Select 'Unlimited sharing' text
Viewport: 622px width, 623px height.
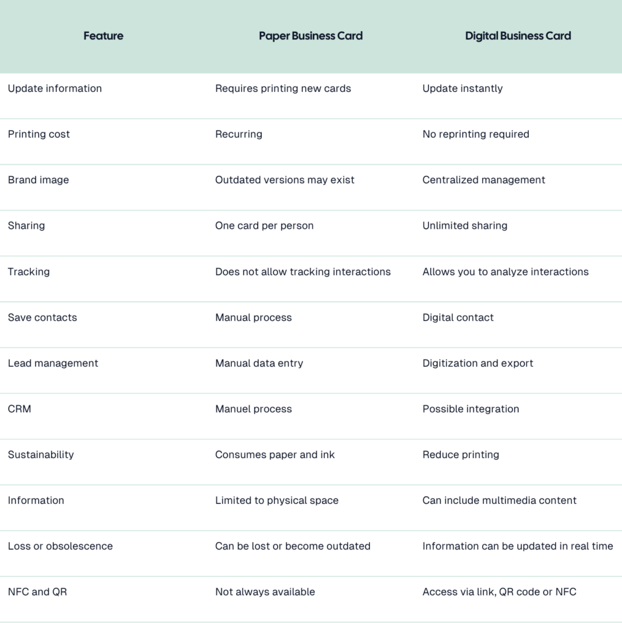click(x=465, y=226)
